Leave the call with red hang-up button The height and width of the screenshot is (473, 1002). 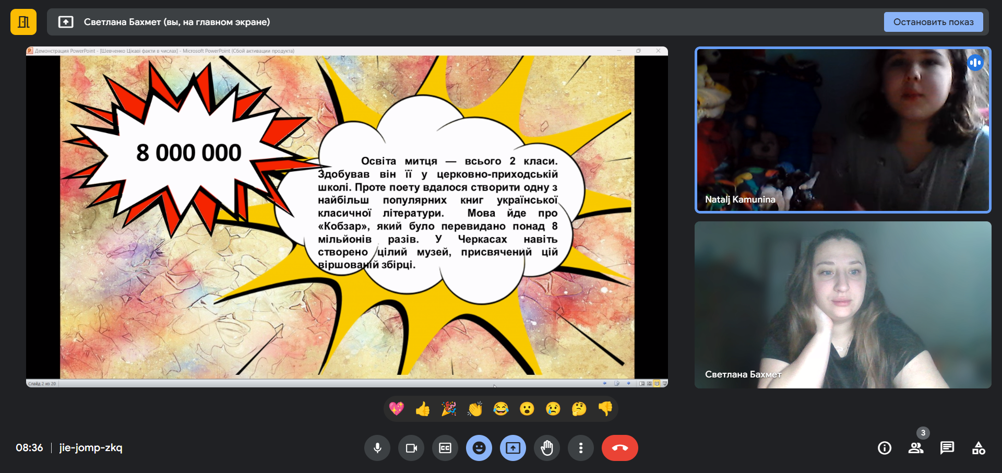[619, 448]
